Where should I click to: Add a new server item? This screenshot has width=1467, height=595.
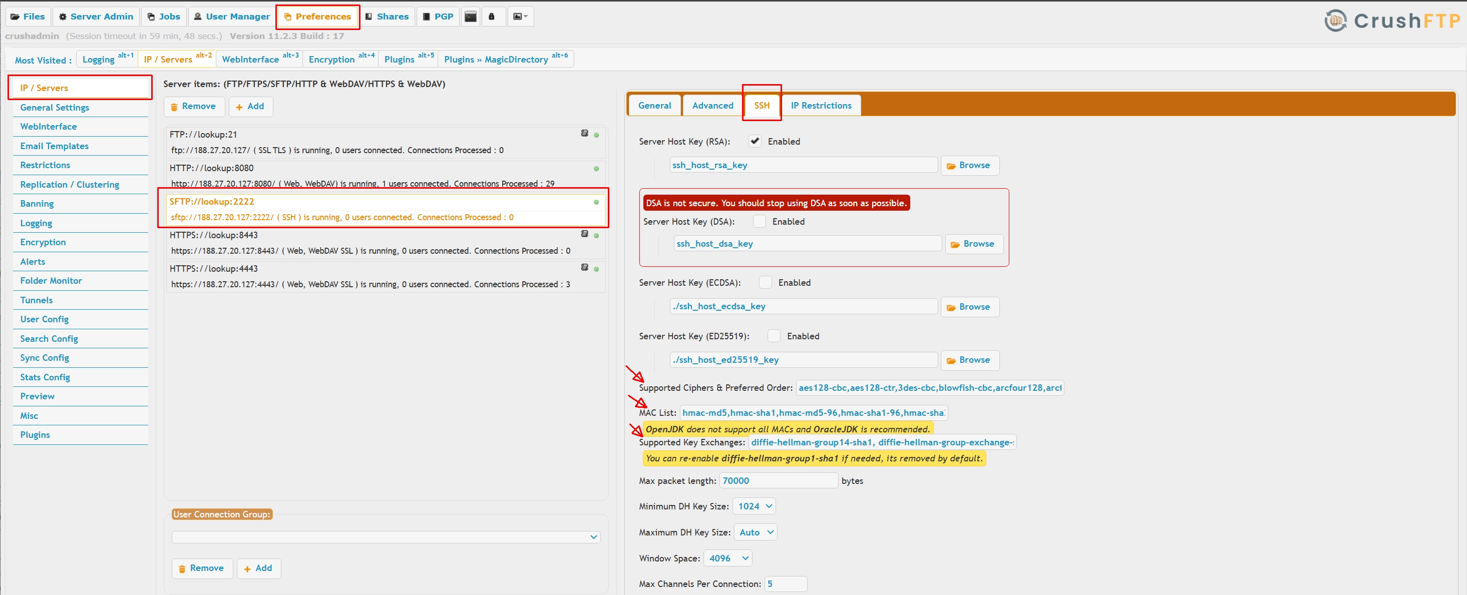click(250, 107)
